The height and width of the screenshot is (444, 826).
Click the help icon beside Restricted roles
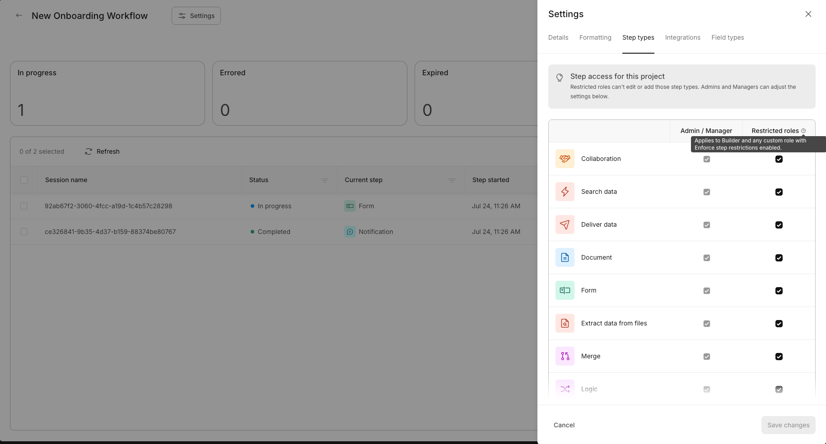pos(803,131)
